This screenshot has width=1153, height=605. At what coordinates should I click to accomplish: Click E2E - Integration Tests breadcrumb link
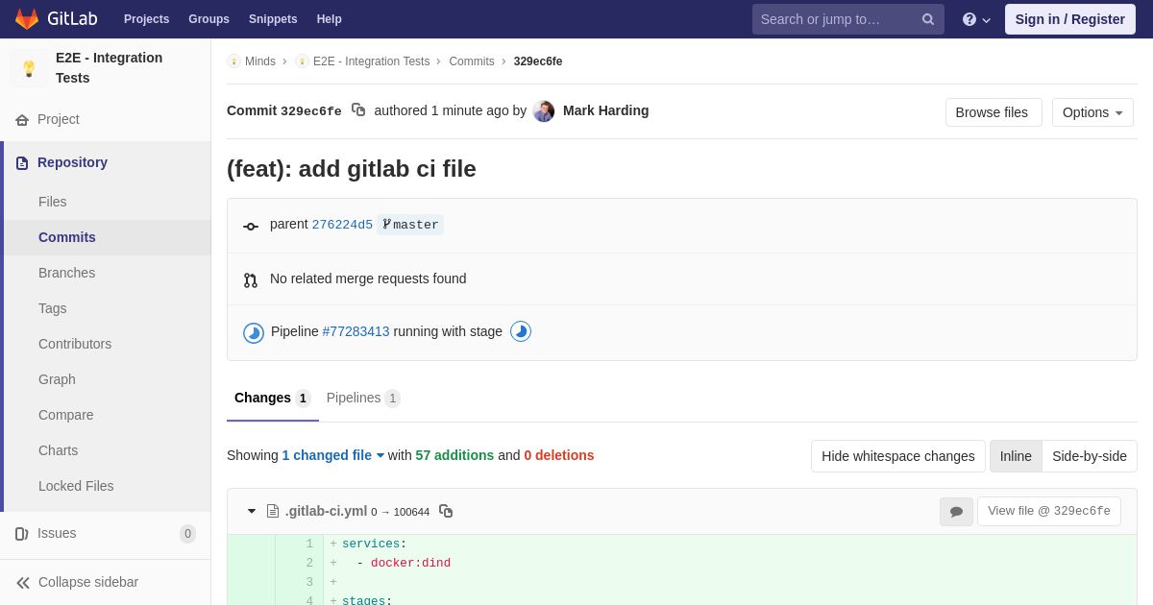pyautogui.click(x=371, y=61)
